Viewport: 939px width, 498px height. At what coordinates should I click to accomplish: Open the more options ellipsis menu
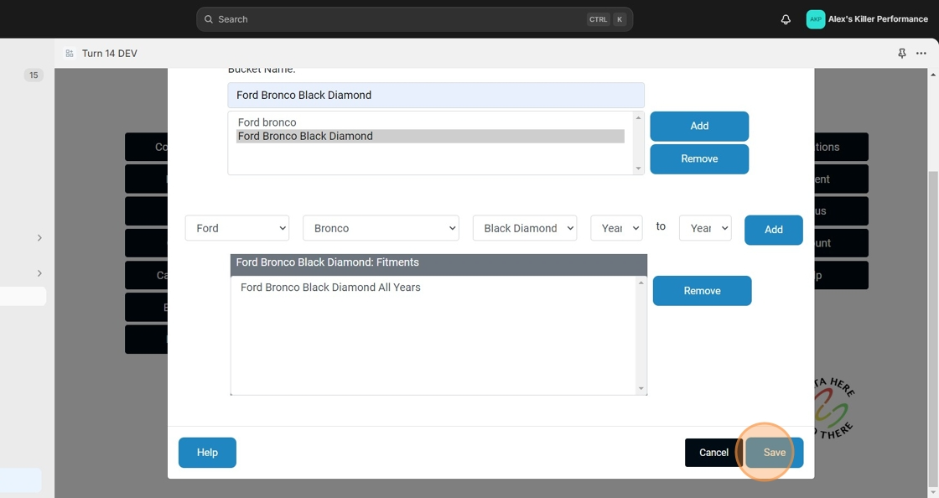pos(921,54)
